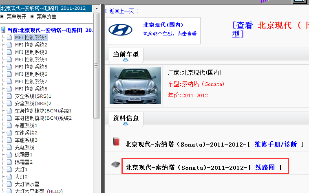
Task: Open 大灯水平调整 (HLLD) entry
Action: [x=39, y=191]
